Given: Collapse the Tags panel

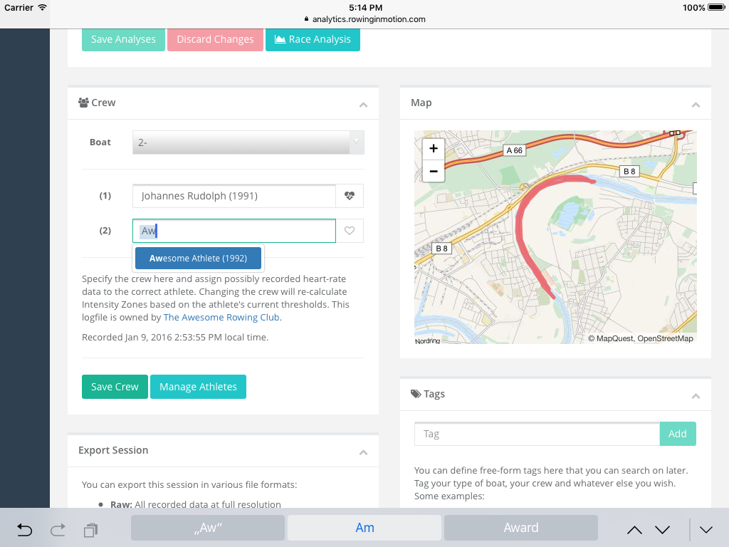Looking at the screenshot, I should pos(696,396).
